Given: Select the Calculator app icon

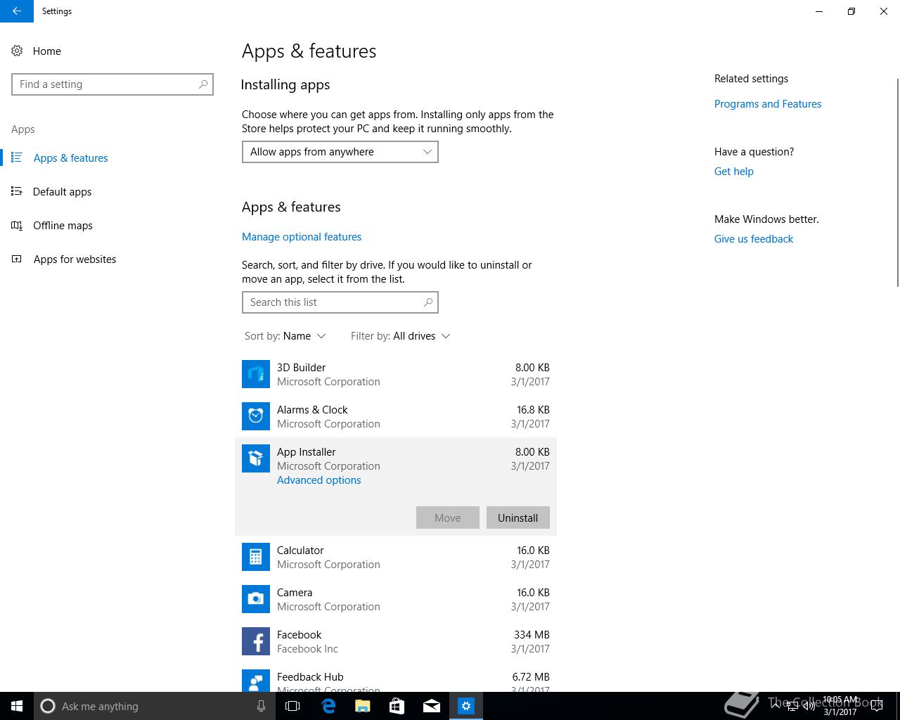Looking at the screenshot, I should tap(256, 557).
